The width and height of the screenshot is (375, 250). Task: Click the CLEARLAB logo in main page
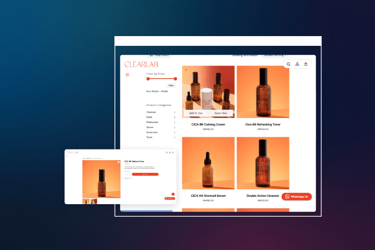(x=141, y=64)
